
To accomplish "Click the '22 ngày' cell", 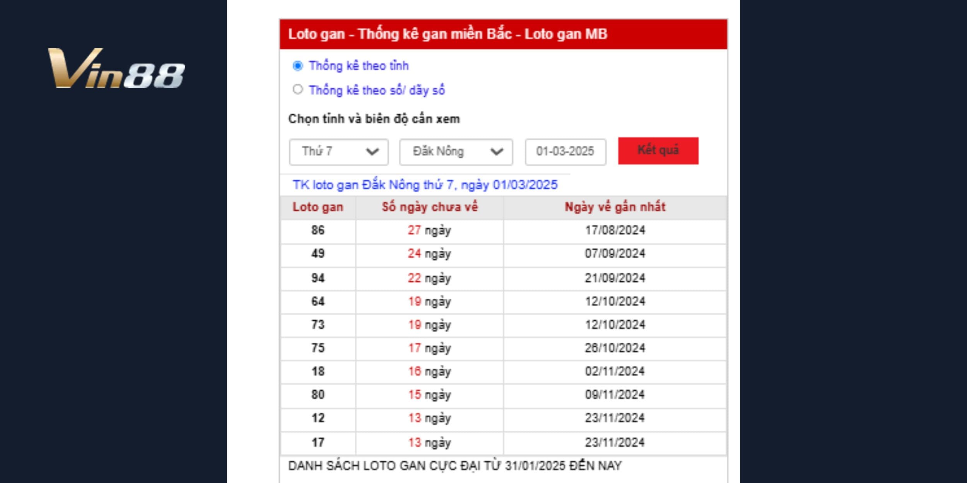I will click(430, 278).
